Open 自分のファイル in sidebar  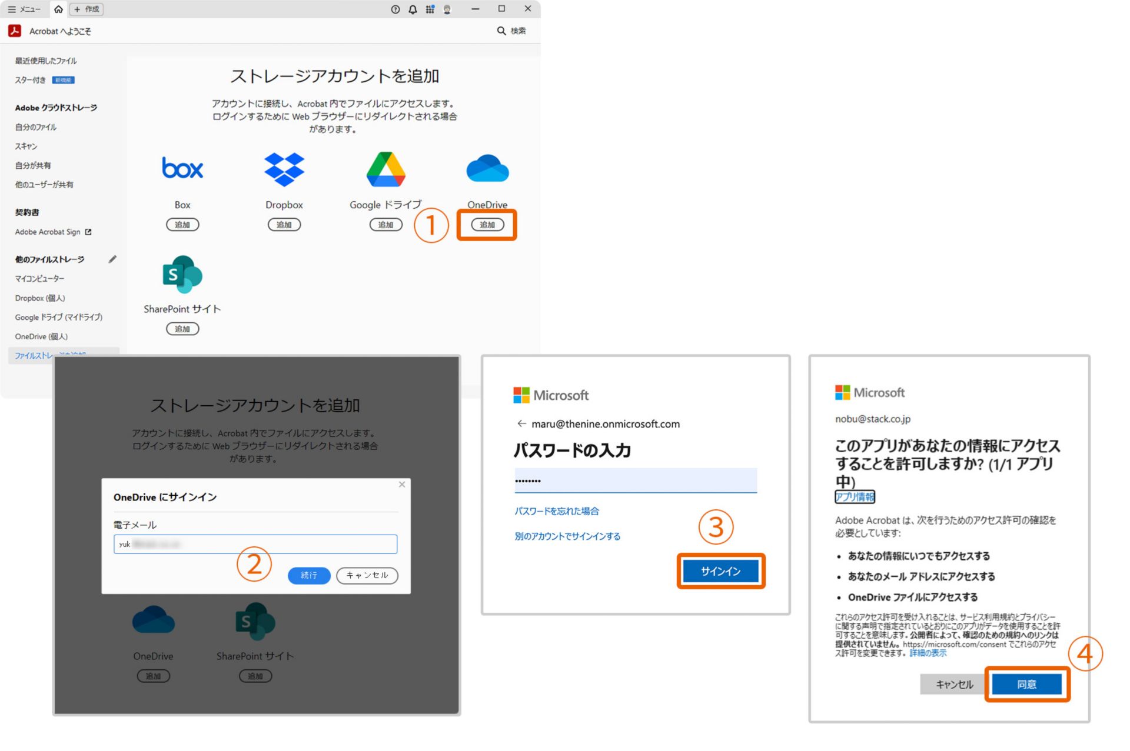click(x=36, y=127)
